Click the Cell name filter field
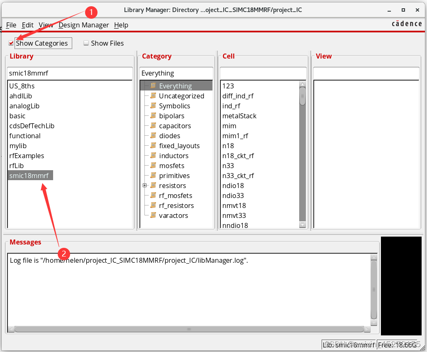The image size is (427, 352). [263, 73]
